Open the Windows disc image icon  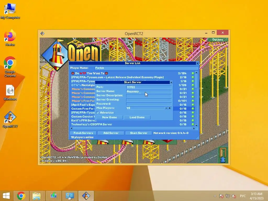(x=10, y=93)
